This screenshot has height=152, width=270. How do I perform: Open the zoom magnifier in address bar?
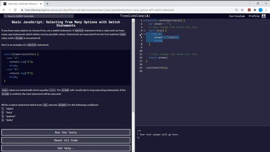click(x=237, y=10)
